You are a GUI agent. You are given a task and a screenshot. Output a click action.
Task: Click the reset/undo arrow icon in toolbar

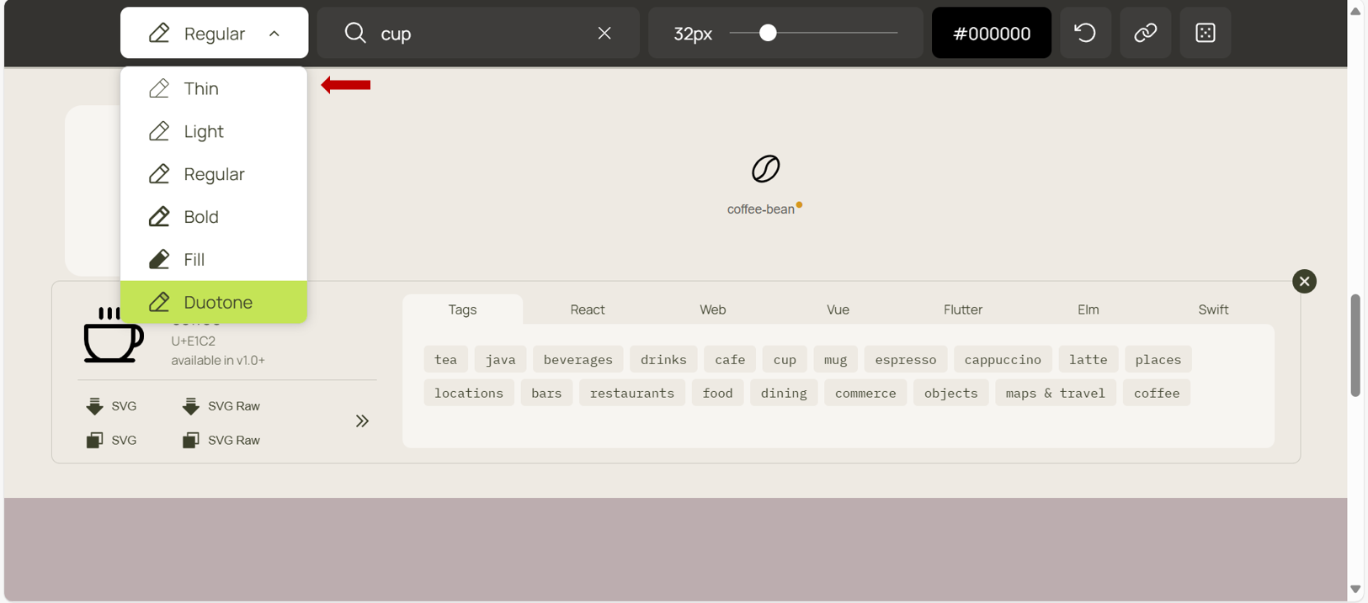click(1084, 33)
